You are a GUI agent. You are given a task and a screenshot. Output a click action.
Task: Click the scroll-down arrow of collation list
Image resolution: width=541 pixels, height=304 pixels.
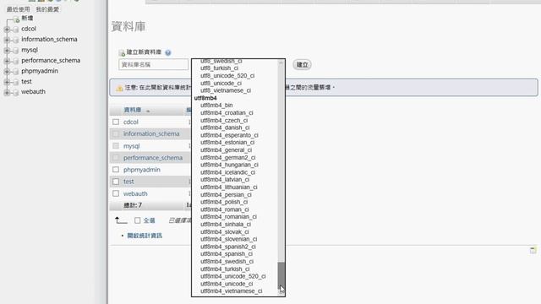pyautogui.click(x=281, y=291)
